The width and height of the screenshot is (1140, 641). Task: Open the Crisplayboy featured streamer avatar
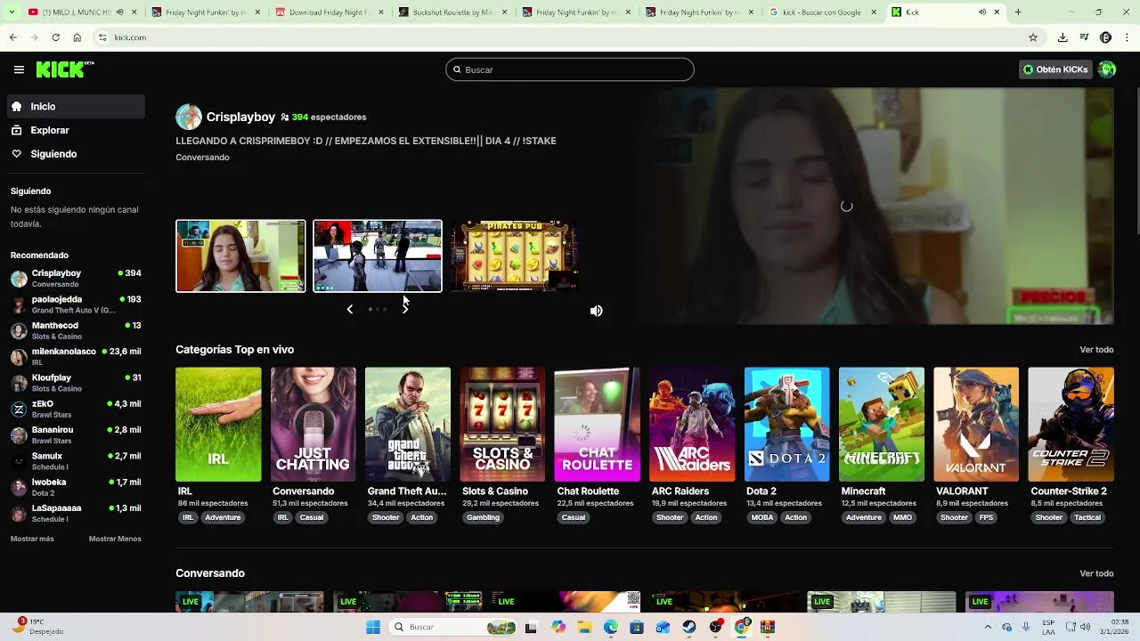[x=189, y=117]
